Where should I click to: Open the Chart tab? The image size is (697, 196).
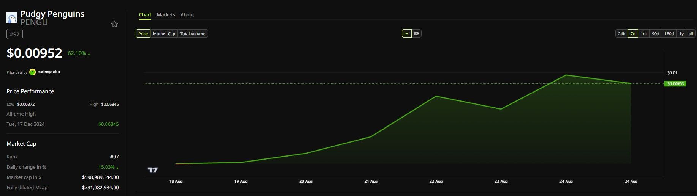(145, 15)
